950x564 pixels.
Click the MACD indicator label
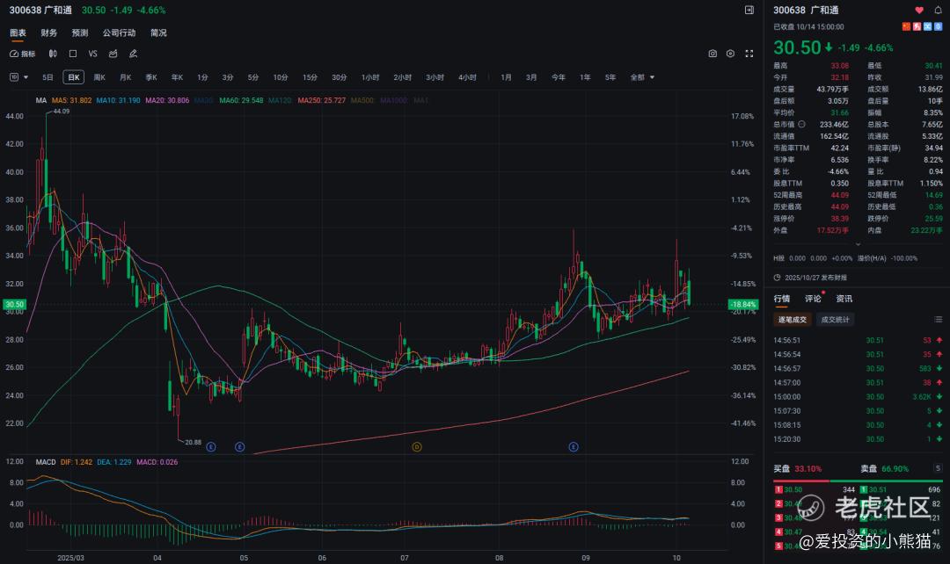(x=46, y=462)
